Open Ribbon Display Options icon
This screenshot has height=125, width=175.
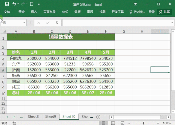point(135,4)
